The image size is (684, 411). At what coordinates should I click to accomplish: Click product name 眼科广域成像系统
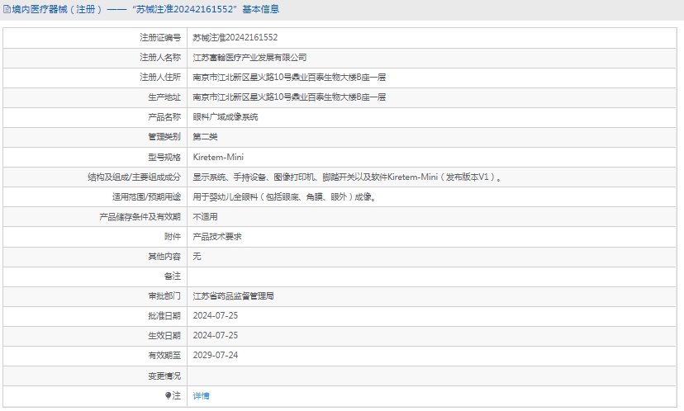[x=225, y=117]
